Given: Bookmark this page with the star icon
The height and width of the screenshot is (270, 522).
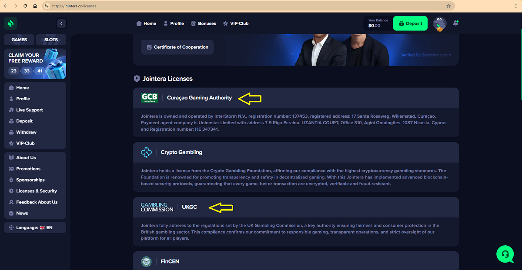Looking at the screenshot, I should 448,6.
